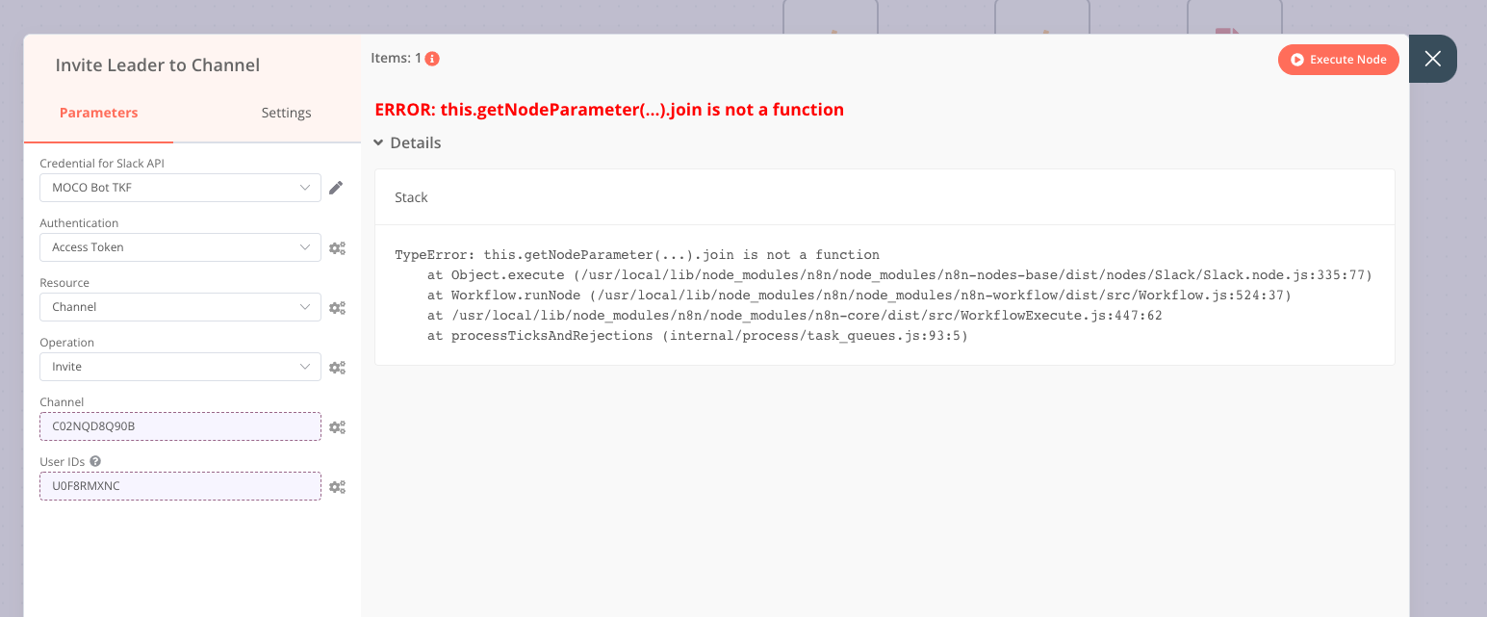This screenshot has width=1487, height=617.
Task: Open the User IDs gear options
Action: 337,486
